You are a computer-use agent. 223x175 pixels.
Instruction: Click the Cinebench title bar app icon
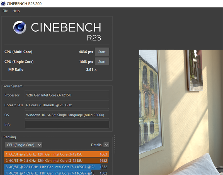[3, 4]
